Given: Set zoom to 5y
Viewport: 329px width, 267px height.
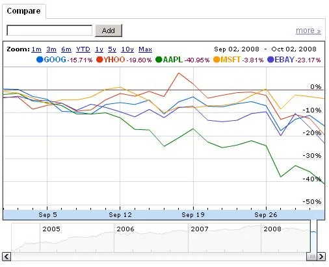Looking at the screenshot, I should (112, 49).
